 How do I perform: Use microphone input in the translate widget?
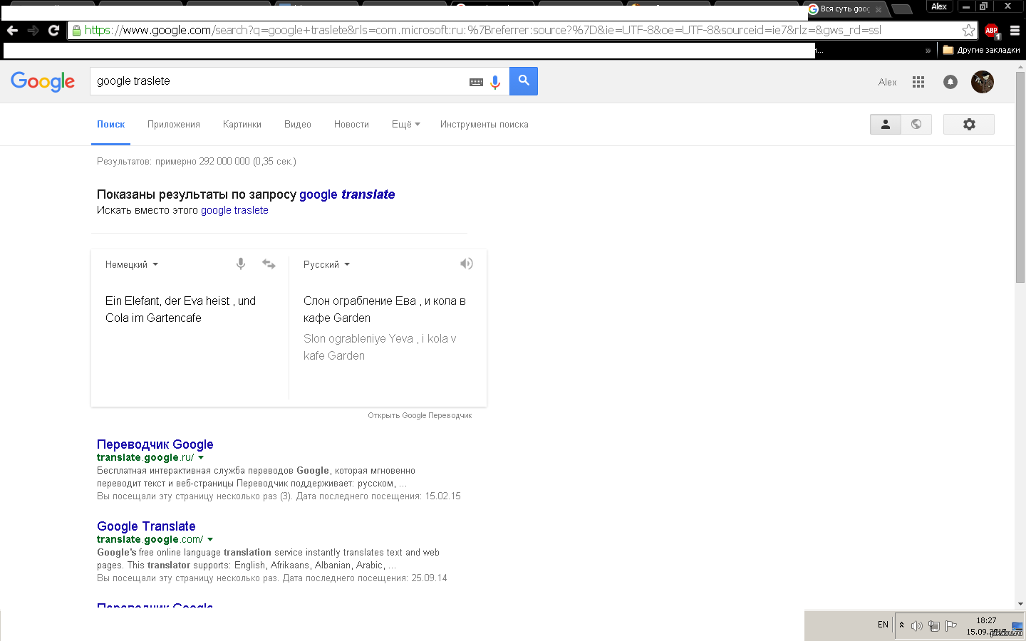pyautogui.click(x=241, y=264)
